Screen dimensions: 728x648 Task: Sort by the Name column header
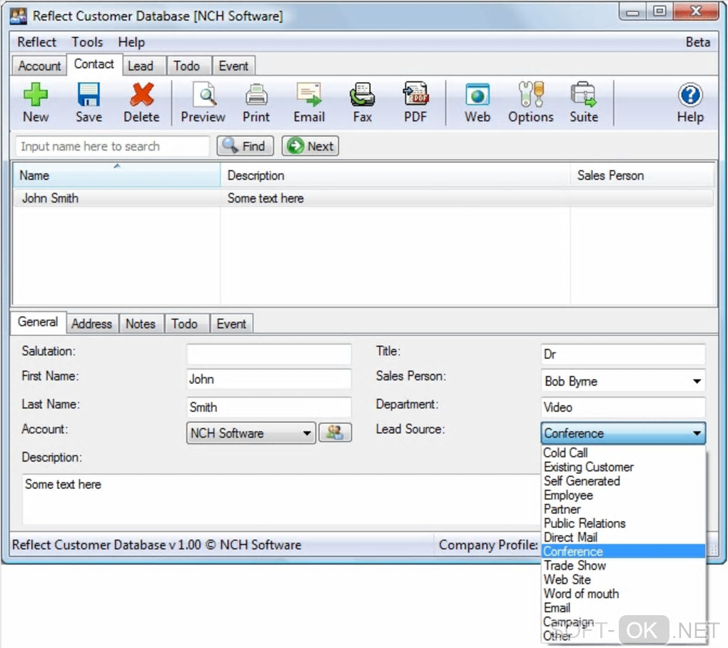pos(116,175)
